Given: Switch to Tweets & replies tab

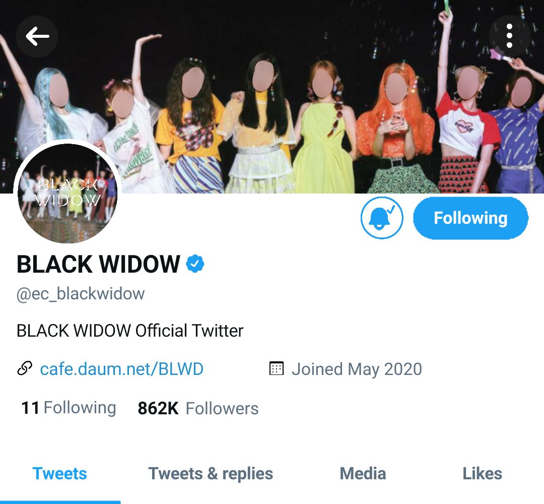Looking at the screenshot, I should [211, 474].
